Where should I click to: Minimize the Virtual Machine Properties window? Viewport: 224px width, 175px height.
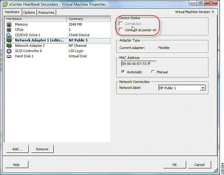point(193,3)
